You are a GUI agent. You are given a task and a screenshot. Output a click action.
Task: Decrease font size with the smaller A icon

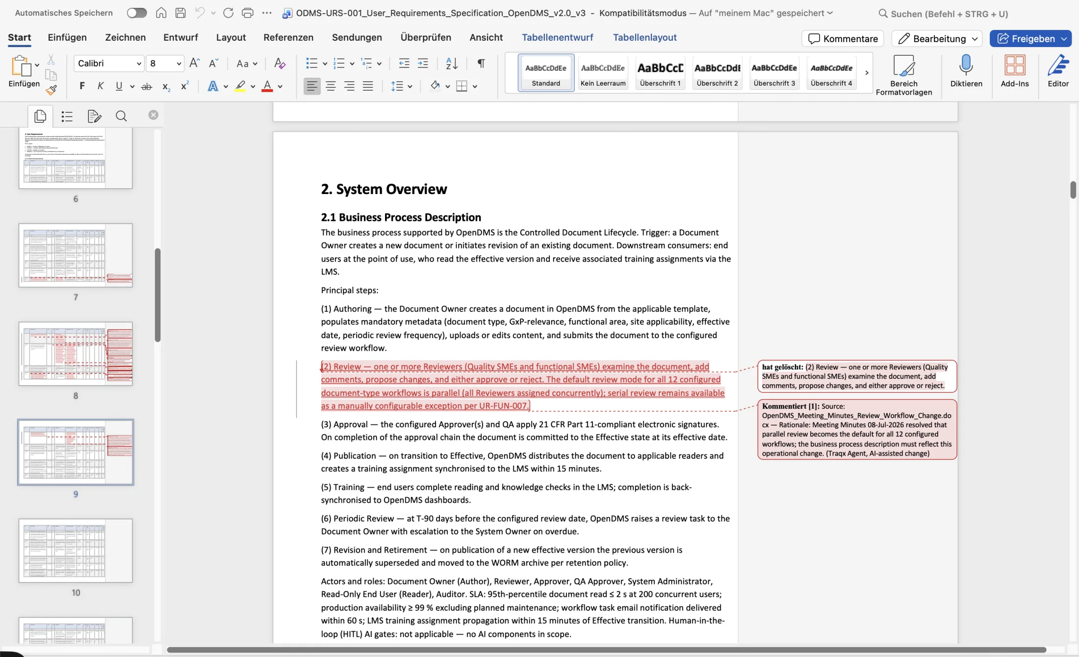(x=213, y=63)
